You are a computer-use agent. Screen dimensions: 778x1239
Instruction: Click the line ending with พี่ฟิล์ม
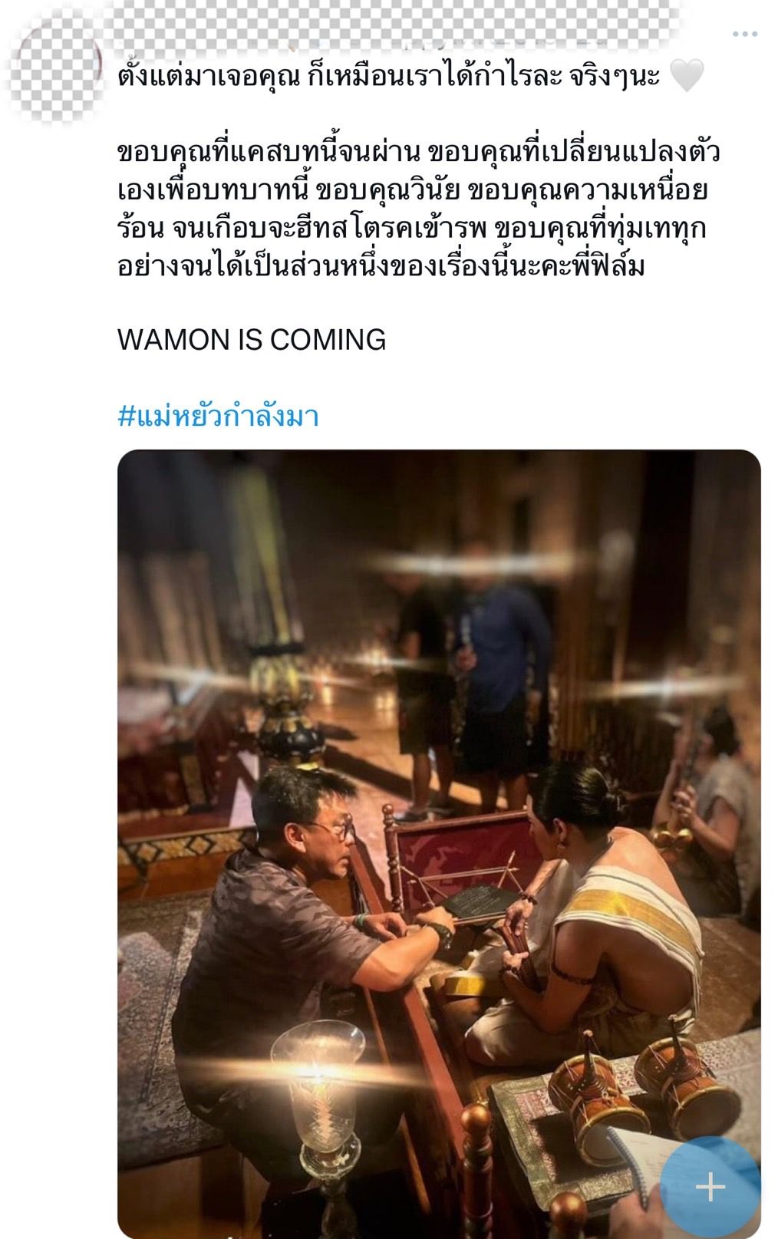(381, 266)
